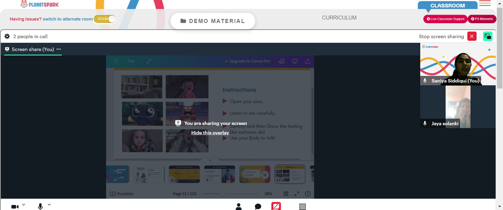Open the DEMO MATERIAL tab
The height and width of the screenshot is (210, 503).
(213, 21)
